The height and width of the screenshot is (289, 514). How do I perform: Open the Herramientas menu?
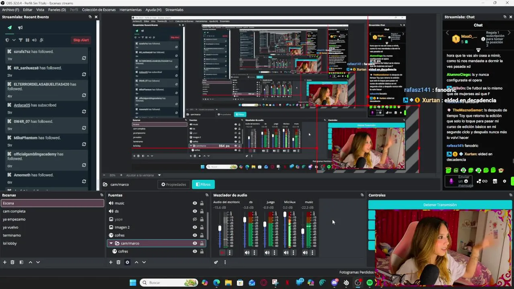click(131, 10)
